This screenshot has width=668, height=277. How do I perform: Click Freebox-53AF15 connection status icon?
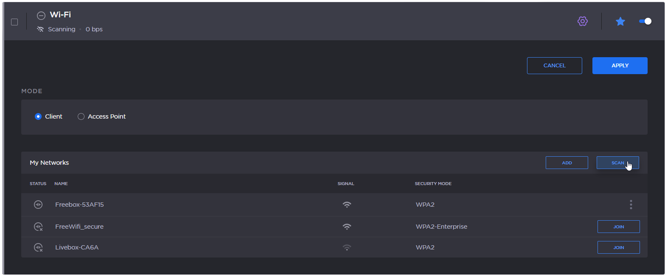(x=38, y=205)
